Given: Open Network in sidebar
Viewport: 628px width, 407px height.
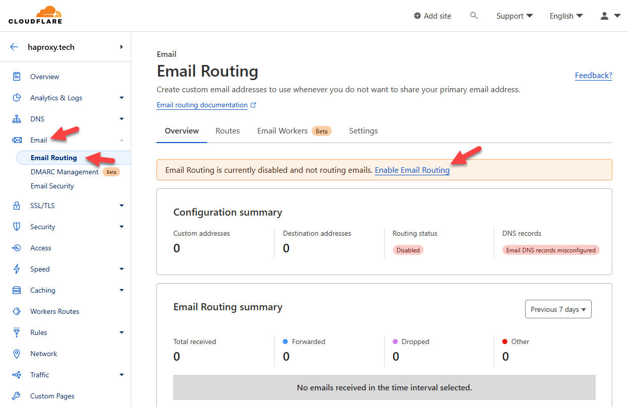Looking at the screenshot, I should 44,354.
